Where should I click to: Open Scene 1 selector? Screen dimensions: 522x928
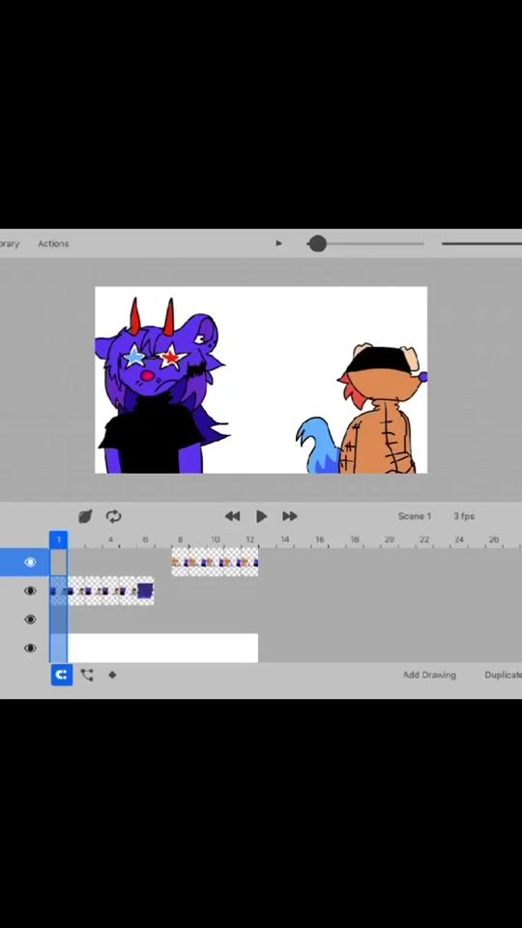tap(415, 516)
